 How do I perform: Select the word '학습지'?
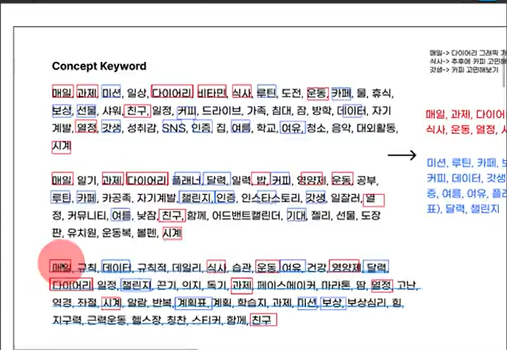(x=251, y=302)
